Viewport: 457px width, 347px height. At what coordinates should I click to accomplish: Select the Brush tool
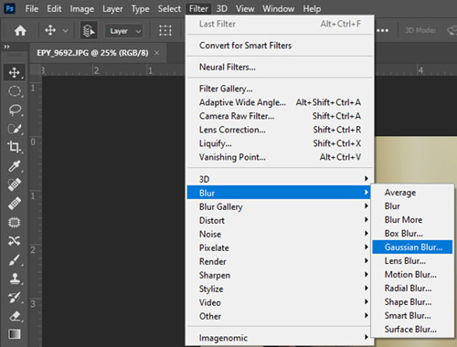coord(15,260)
